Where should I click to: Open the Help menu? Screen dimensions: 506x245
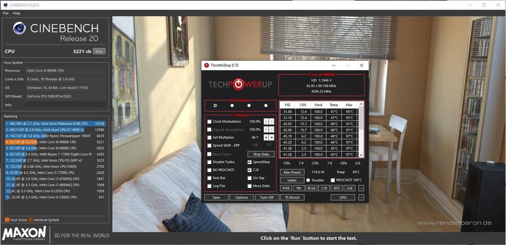click(x=17, y=13)
